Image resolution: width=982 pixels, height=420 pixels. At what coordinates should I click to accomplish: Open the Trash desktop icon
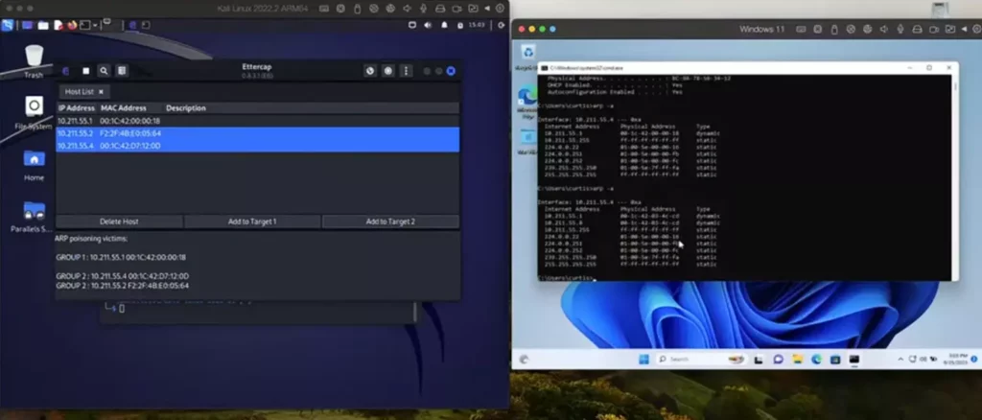(34, 58)
